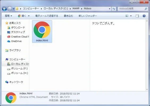Viewport: 150px width, 106px height.
Task: Click the star icon beside お気に入り
Action: (x=7, y=23)
